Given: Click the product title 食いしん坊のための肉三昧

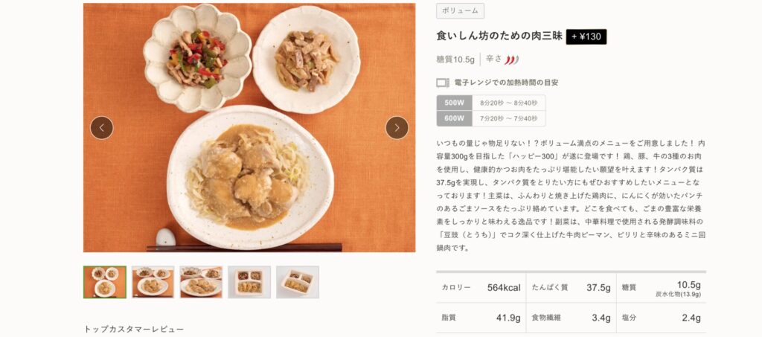Looking at the screenshot, I should pos(499,36).
